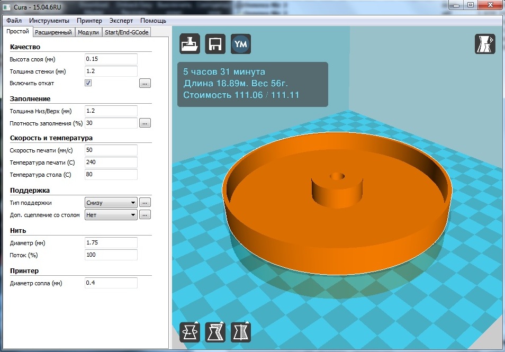
Task: Click the YM YouMagine share icon
Action: tap(241, 44)
